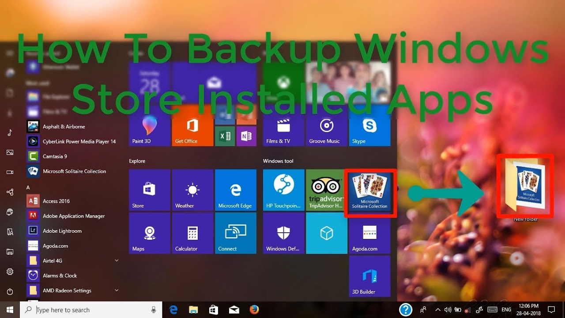The height and width of the screenshot is (318, 565).
Task: Open File Explorer from the Start rail
Action: coord(10,252)
